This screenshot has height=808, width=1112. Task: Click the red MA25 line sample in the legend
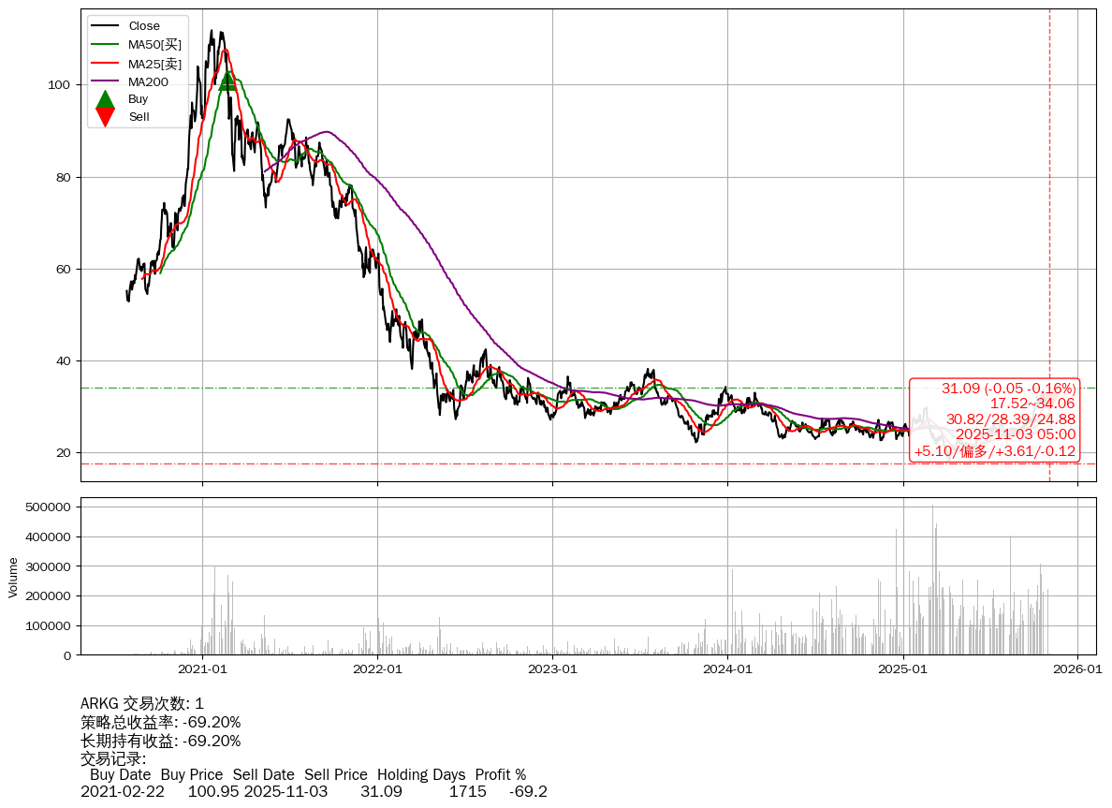coord(106,64)
